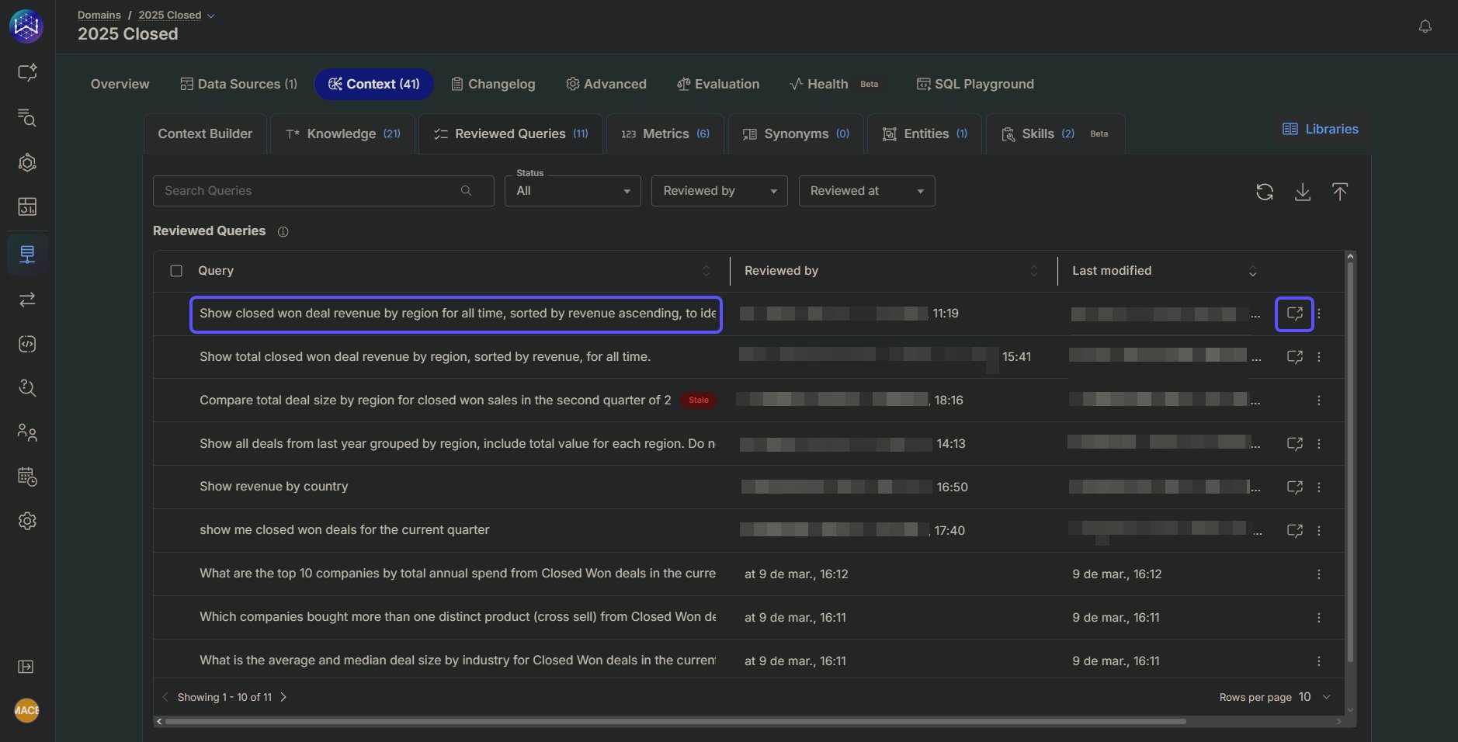The width and height of the screenshot is (1458, 742).
Task: Go to previous page of queries
Action: 165,697
